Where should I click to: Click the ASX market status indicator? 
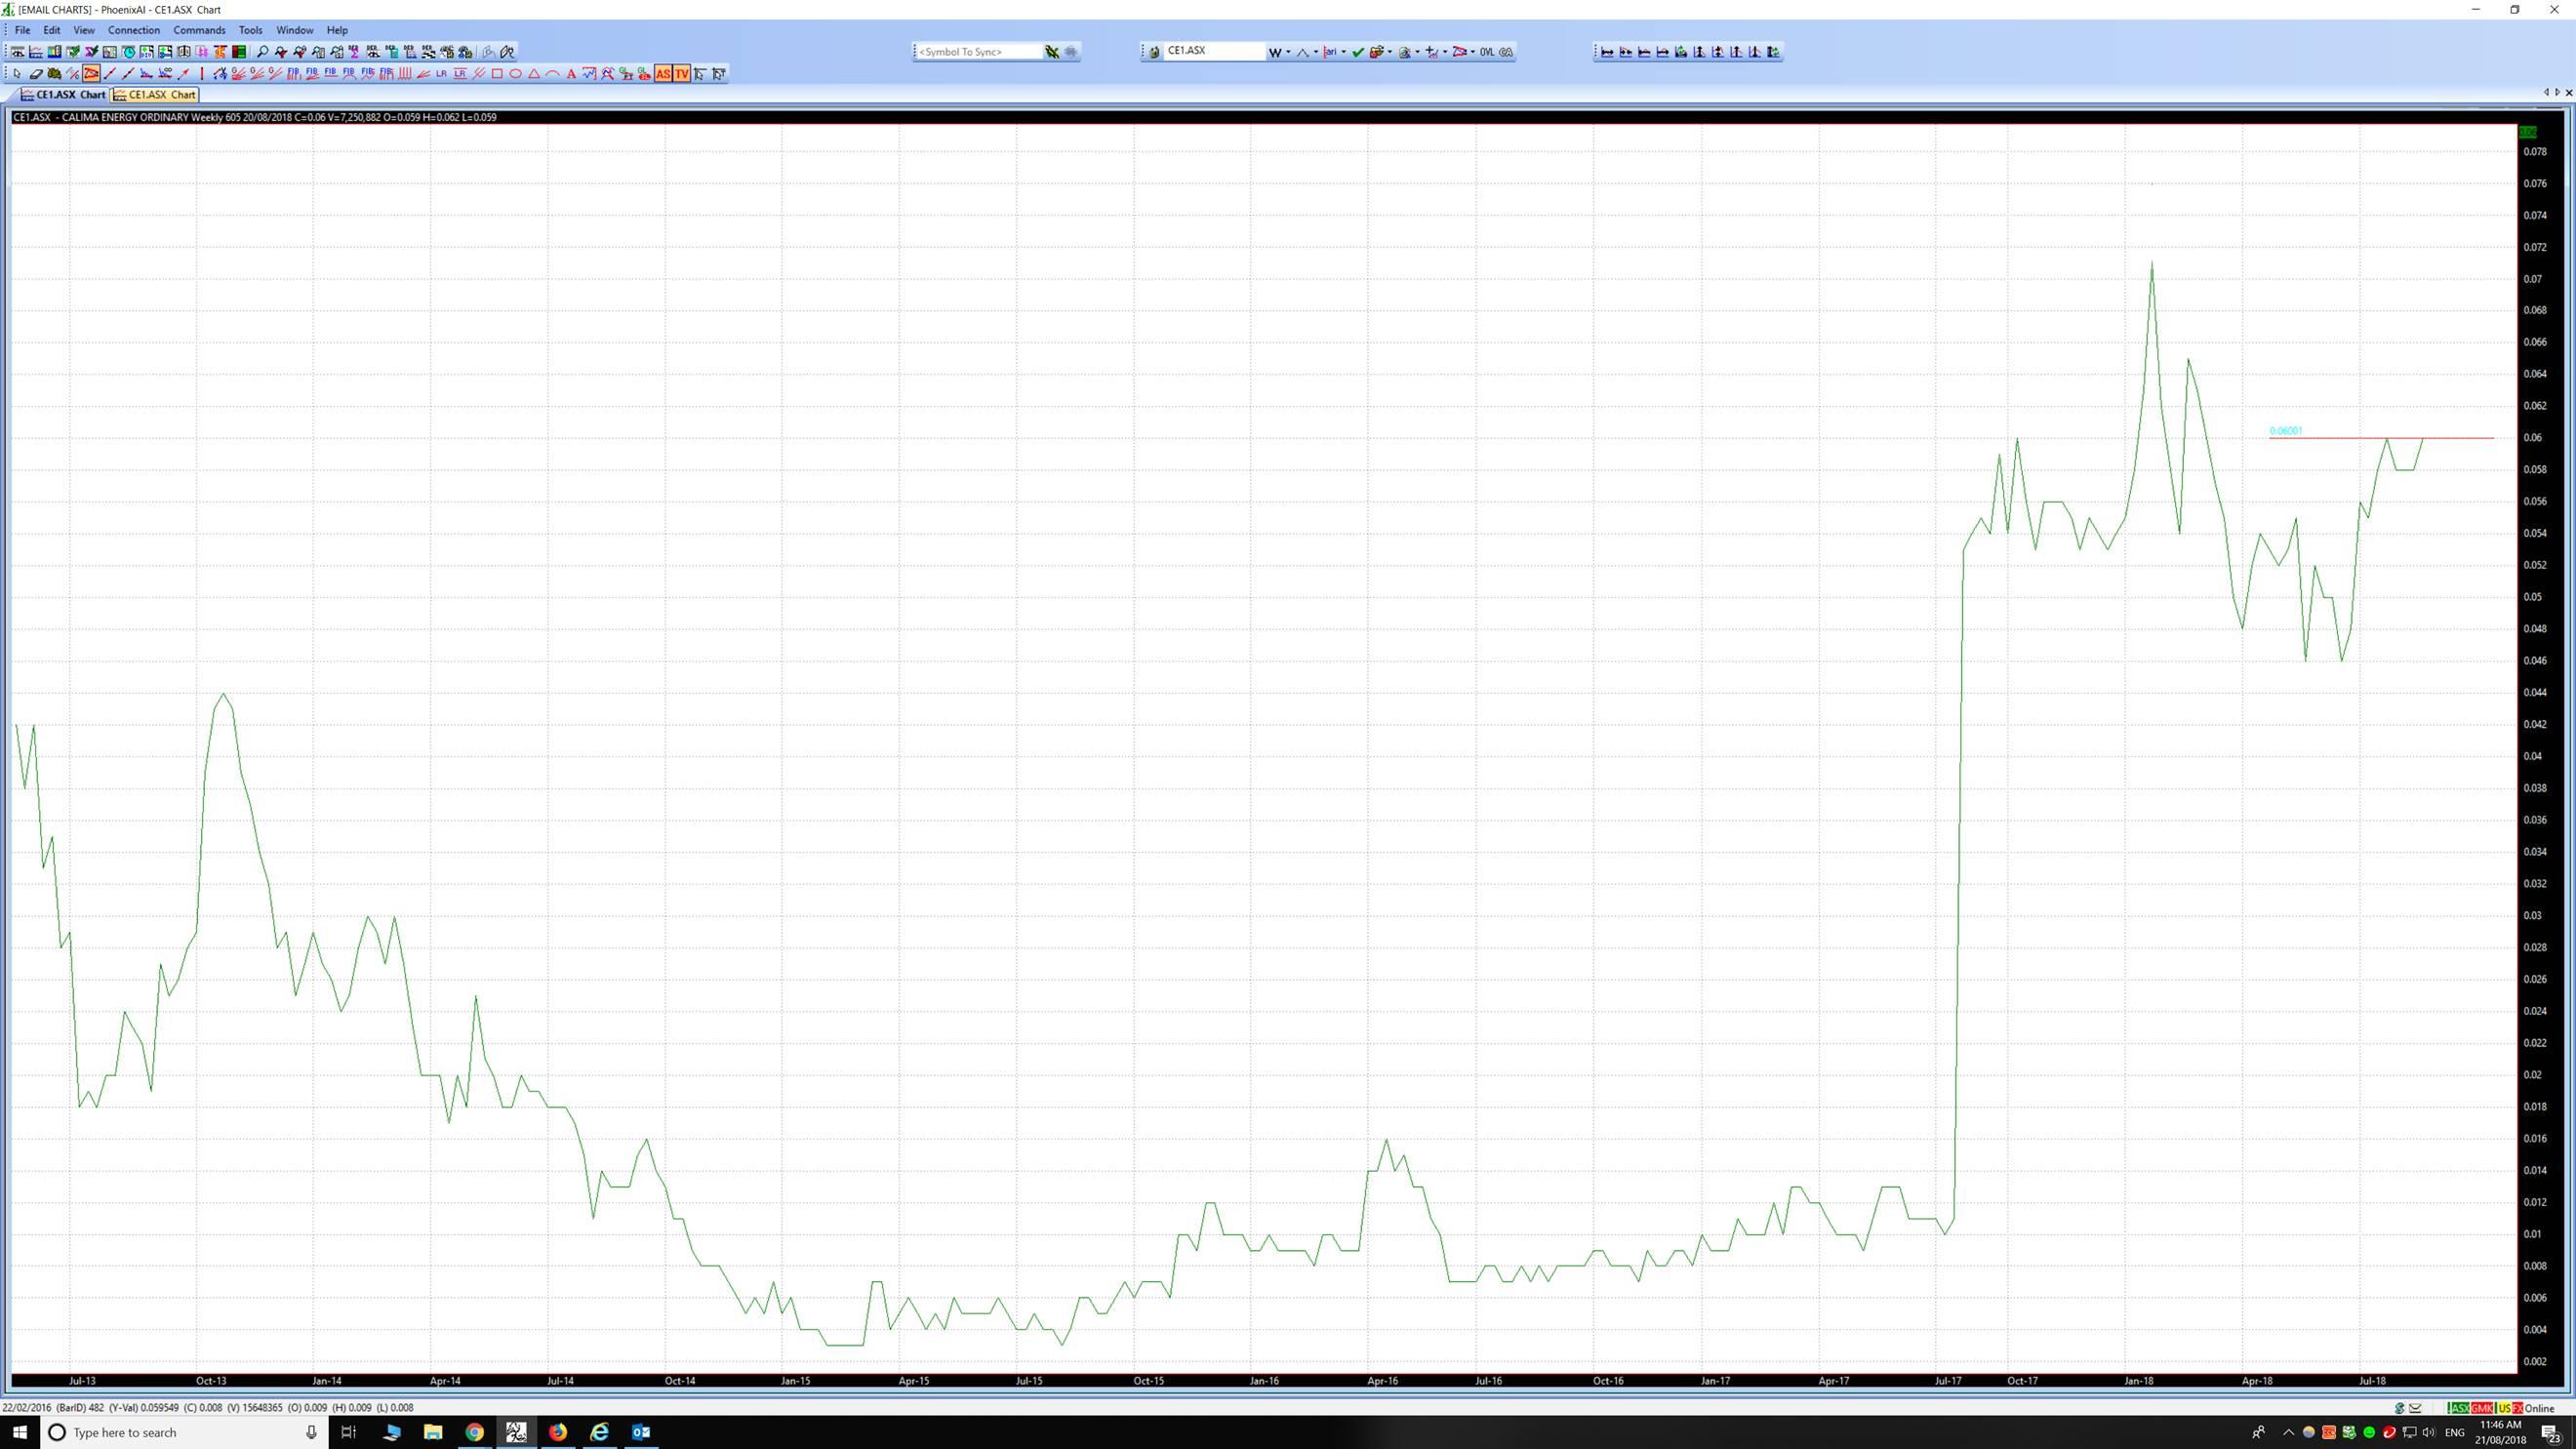(2459, 1408)
